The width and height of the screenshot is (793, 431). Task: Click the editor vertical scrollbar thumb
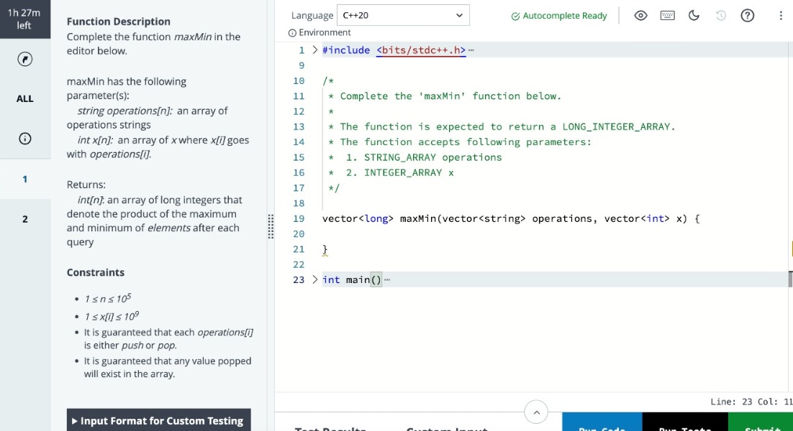(790, 279)
